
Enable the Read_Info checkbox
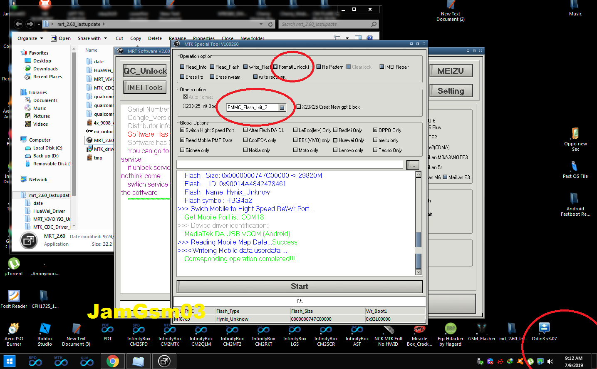pos(182,67)
